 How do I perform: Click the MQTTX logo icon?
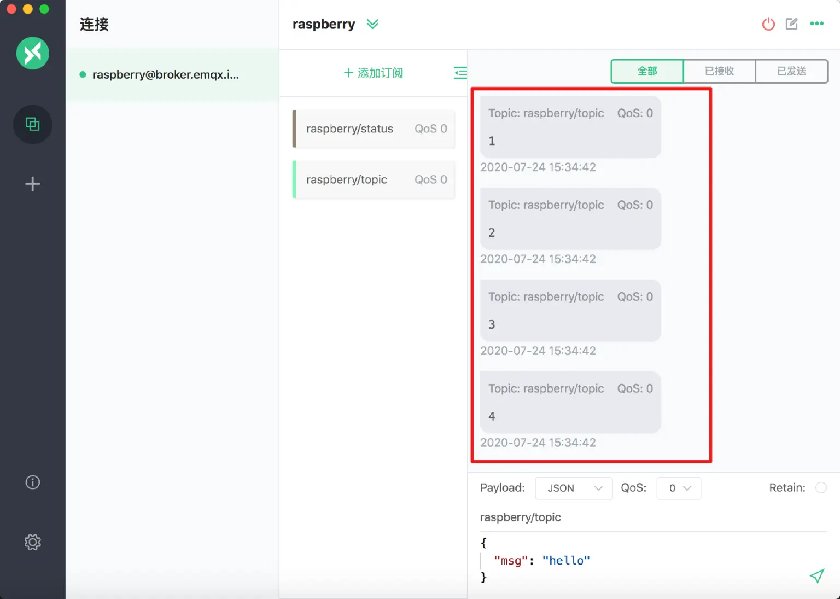pyautogui.click(x=33, y=53)
